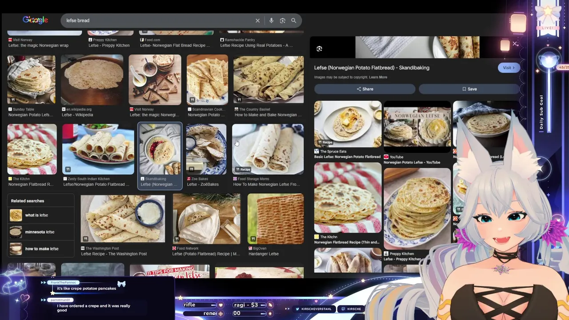This screenshot has width=569, height=320.
Task: Click 'Hardanger Lefse' caption
Action: click(264, 254)
